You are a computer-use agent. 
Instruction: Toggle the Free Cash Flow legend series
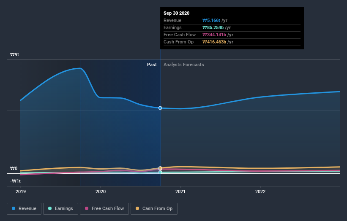click(x=104, y=209)
